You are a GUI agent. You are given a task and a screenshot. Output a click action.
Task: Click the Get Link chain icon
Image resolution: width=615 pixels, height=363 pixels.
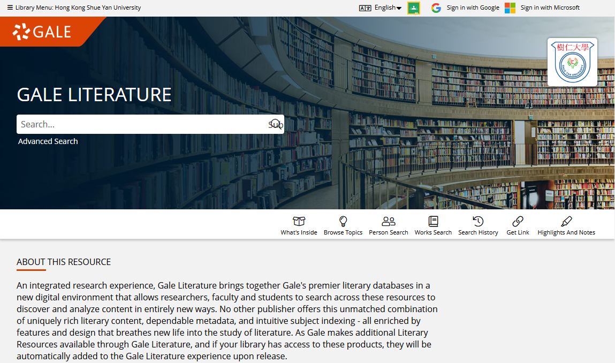tap(518, 221)
